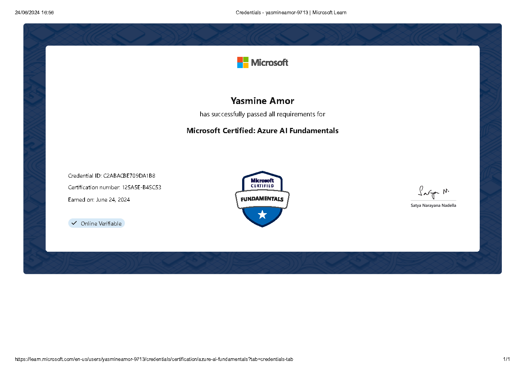Select the name Yasmine Amor
This screenshot has width=525, height=371.
pos(262,101)
